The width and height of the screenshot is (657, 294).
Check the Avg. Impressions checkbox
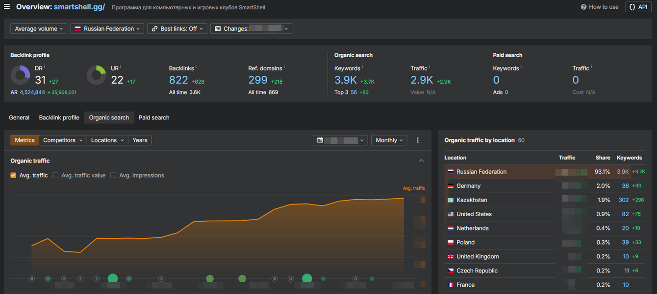point(113,175)
